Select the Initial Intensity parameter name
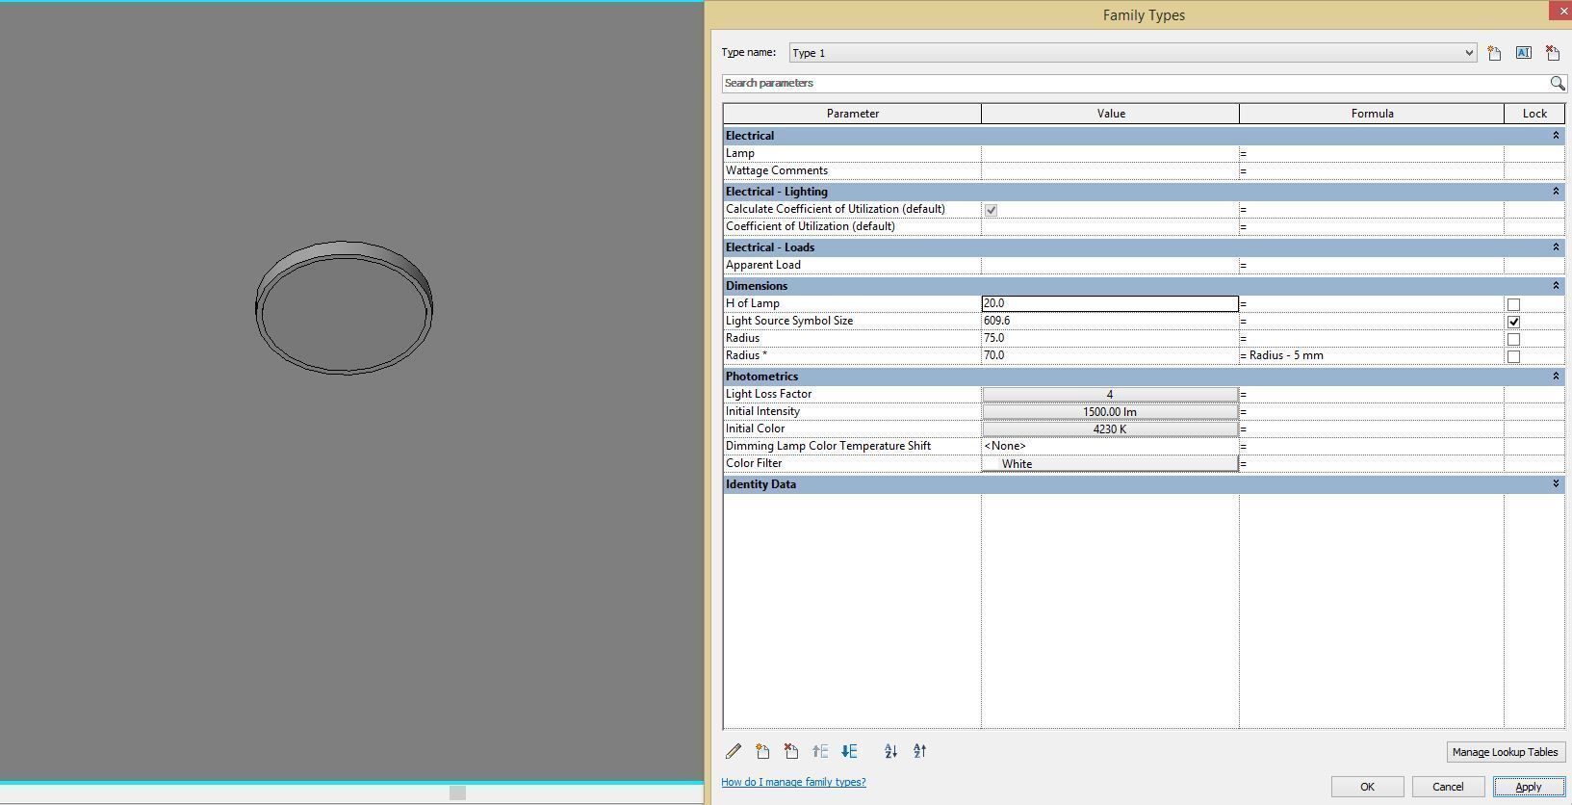This screenshot has height=805, width=1572. point(762,411)
